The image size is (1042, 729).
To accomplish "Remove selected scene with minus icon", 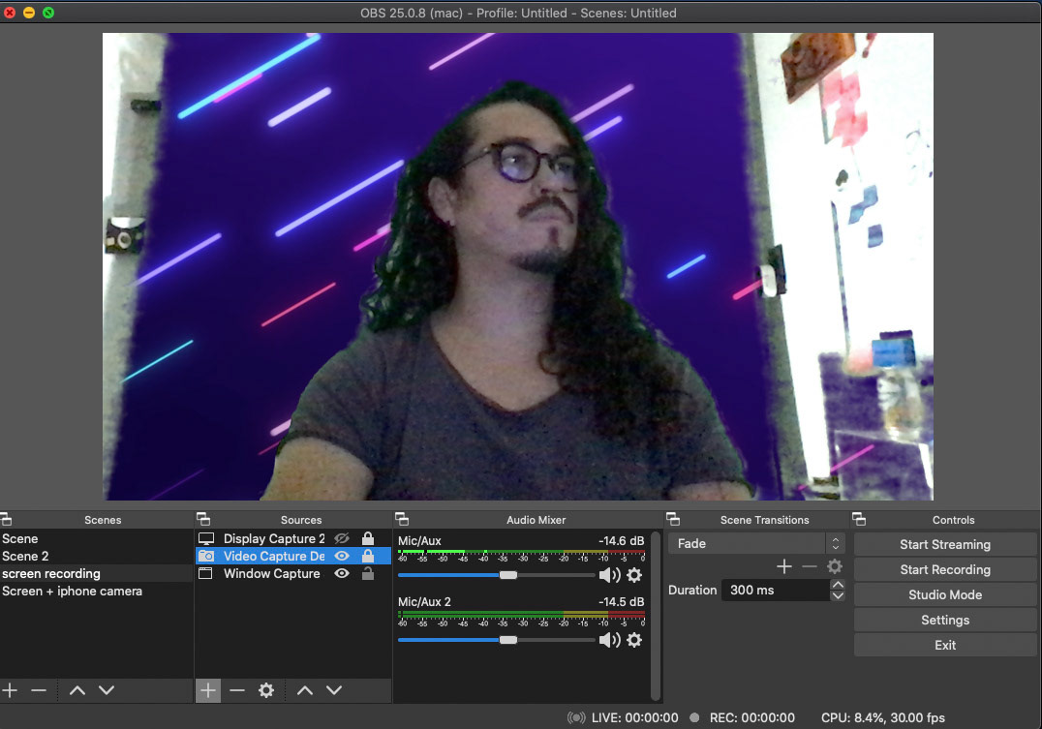I will click(39, 690).
